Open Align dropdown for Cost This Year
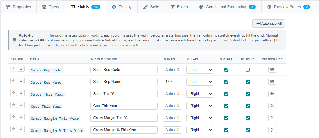Viewport: 319px width, 138px height. tap(200, 106)
